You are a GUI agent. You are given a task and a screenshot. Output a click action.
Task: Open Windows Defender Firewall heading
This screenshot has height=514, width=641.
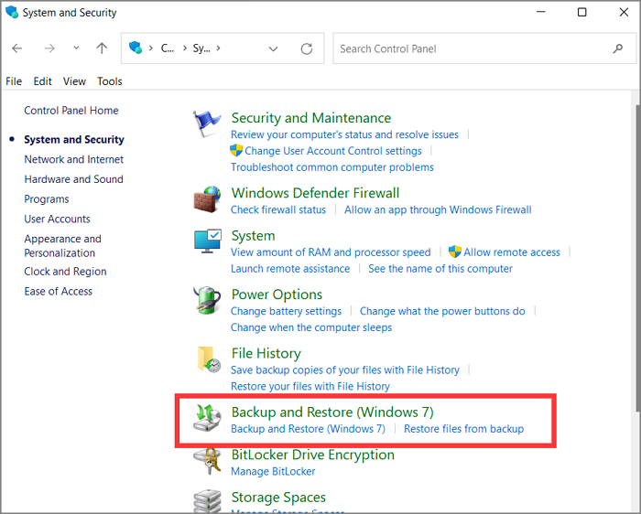coord(315,193)
